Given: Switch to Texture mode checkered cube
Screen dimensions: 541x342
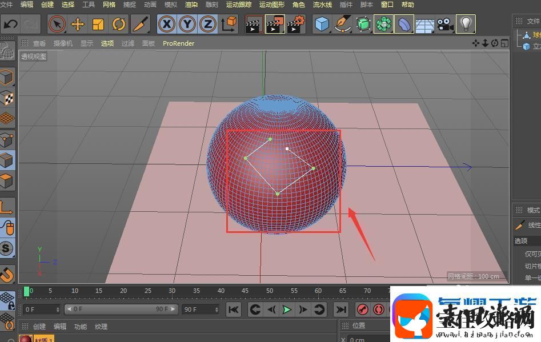Looking at the screenshot, I should pos(7,98).
